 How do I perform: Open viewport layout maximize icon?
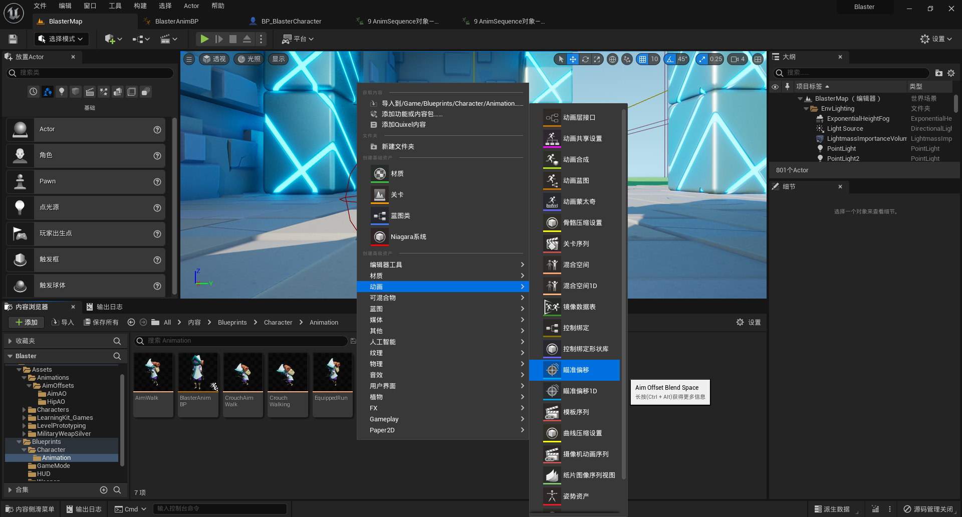click(x=758, y=59)
